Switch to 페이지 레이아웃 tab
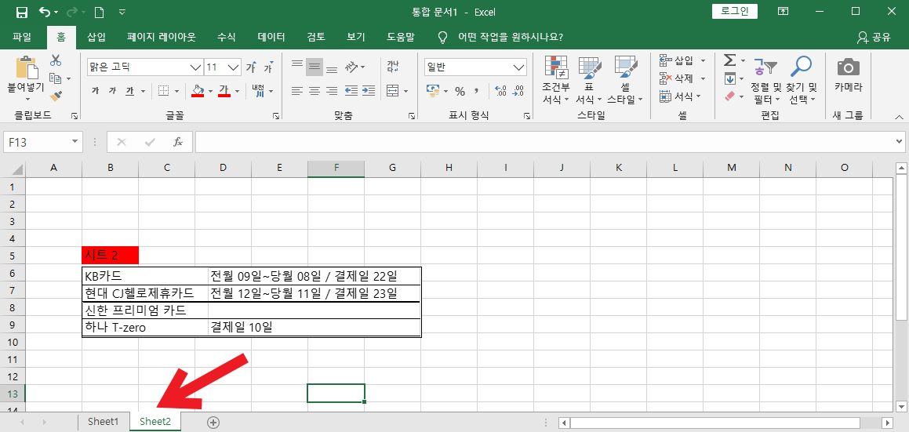The image size is (909, 432). [x=162, y=38]
